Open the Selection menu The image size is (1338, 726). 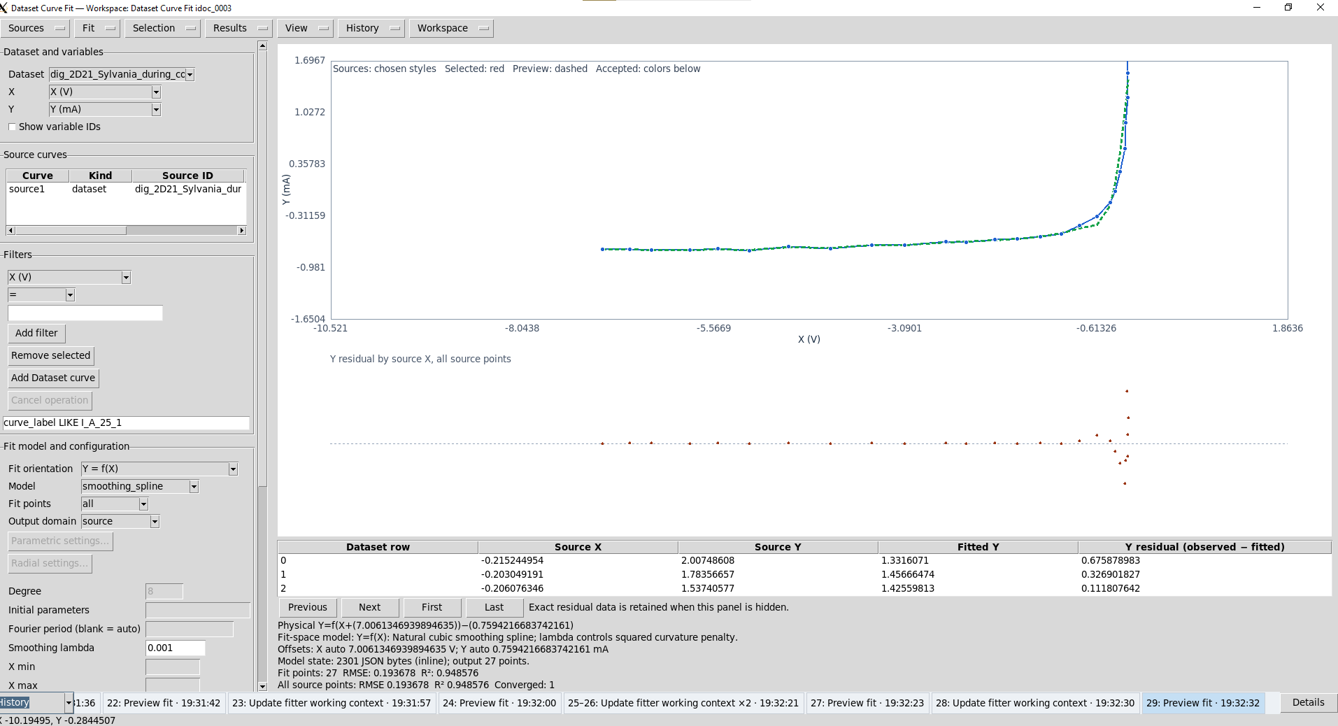[x=162, y=28]
